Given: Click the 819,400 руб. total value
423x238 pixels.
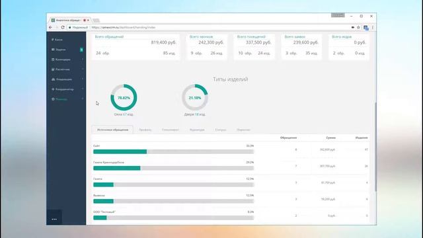Looking at the screenshot, I should 163,42.
